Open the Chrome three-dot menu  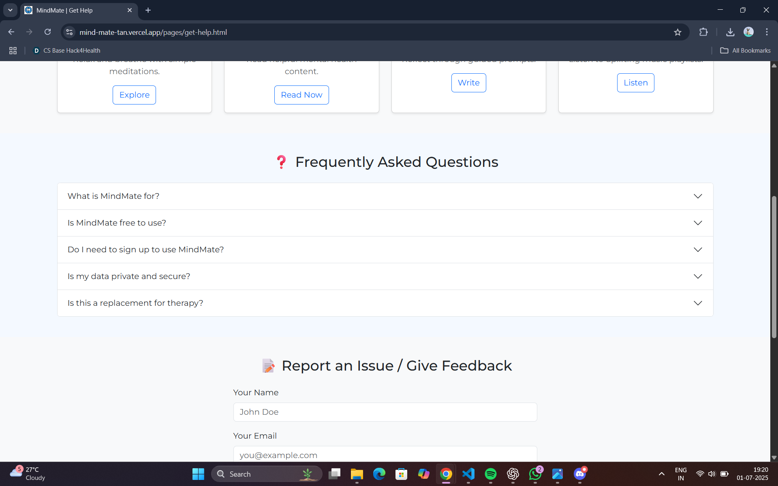coord(767,32)
